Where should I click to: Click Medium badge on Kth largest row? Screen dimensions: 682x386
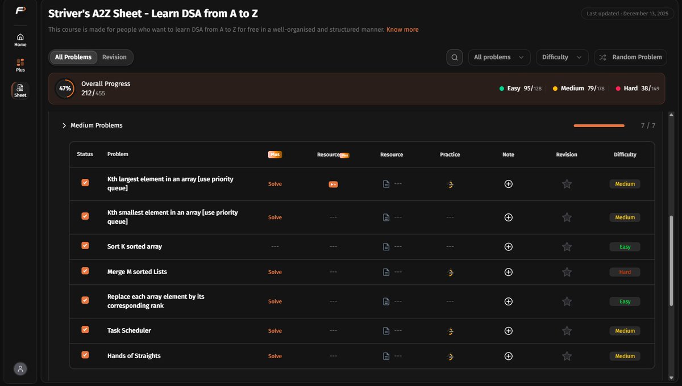tap(625, 184)
